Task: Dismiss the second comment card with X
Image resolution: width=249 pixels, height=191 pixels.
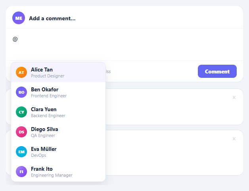Action: pyautogui.click(x=234, y=139)
